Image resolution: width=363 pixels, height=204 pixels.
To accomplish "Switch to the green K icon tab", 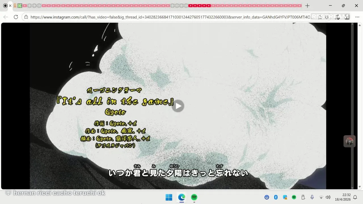I will click(20, 6).
